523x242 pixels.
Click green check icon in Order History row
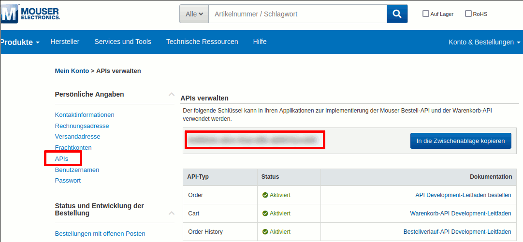click(x=265, y=232)
